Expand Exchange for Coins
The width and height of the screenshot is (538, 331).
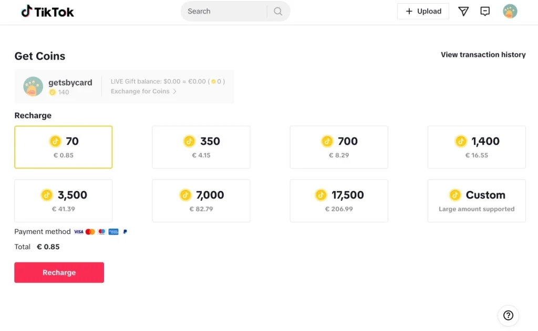coord(143,91)
